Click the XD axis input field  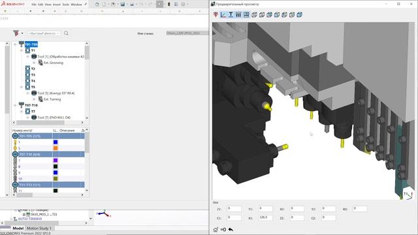[x=360, y=209]
